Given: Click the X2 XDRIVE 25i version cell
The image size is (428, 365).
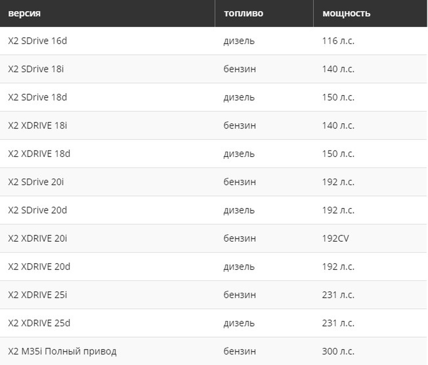Looking at the screenshot, I should coord(38,295).
